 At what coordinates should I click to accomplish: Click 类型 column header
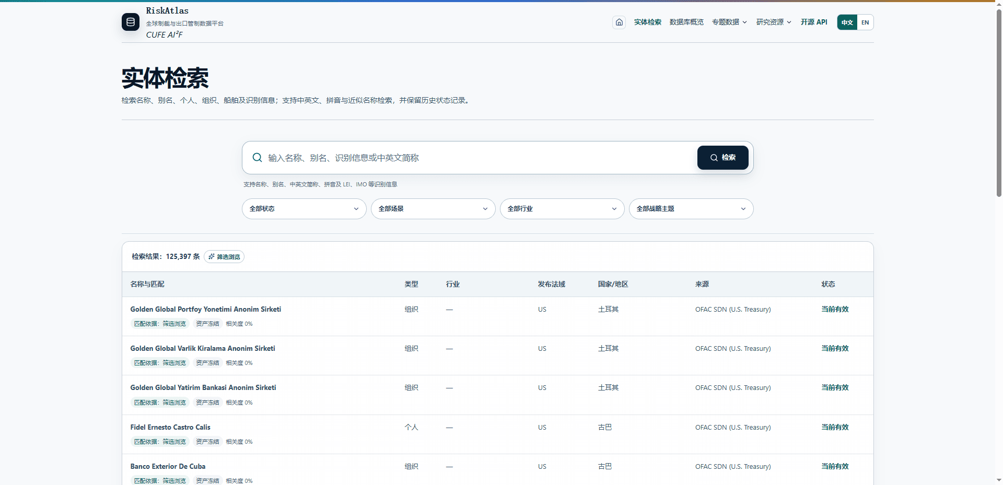pyautogui.click(x=411, y=284)
